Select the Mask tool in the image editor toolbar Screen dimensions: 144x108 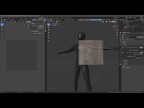pyautogui.click(x=2, y=37)
